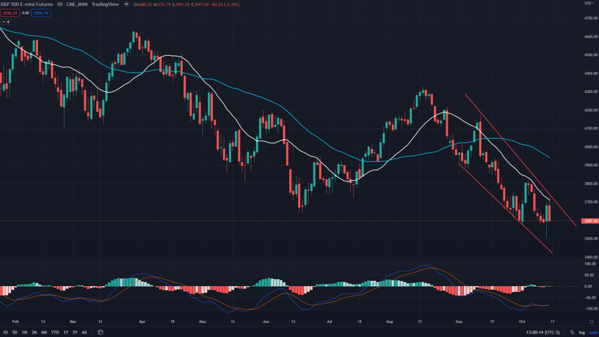This screenshot has width=599, height=337.
Task: Open the USD currency dropdown
Action: [588, 4]
